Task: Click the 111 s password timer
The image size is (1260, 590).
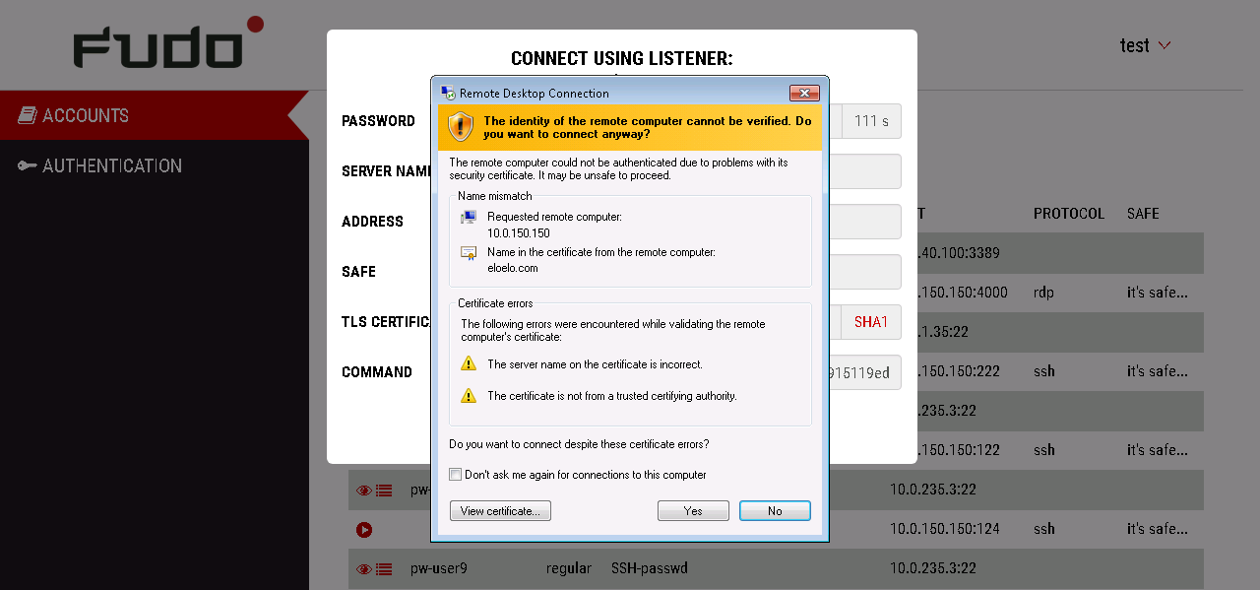Action: tap(871, 121)
